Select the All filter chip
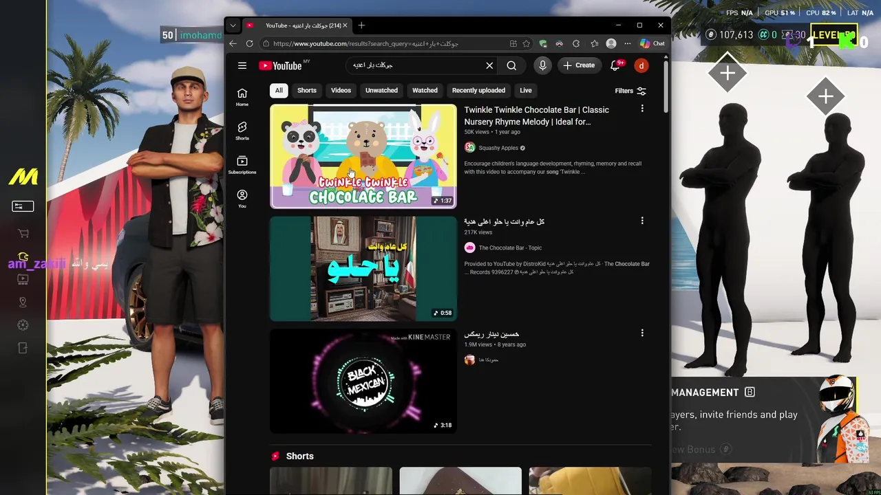The image size is (881, 495). point(279,90)
